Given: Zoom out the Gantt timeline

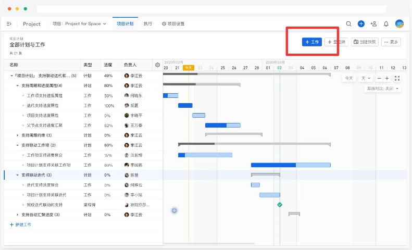Looking at the screenshot, I should (379, 78).
